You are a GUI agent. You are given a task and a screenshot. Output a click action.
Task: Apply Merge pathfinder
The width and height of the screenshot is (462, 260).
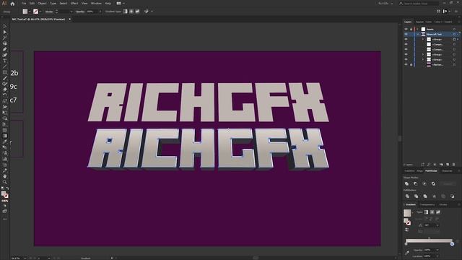click(x=425, y=196)
